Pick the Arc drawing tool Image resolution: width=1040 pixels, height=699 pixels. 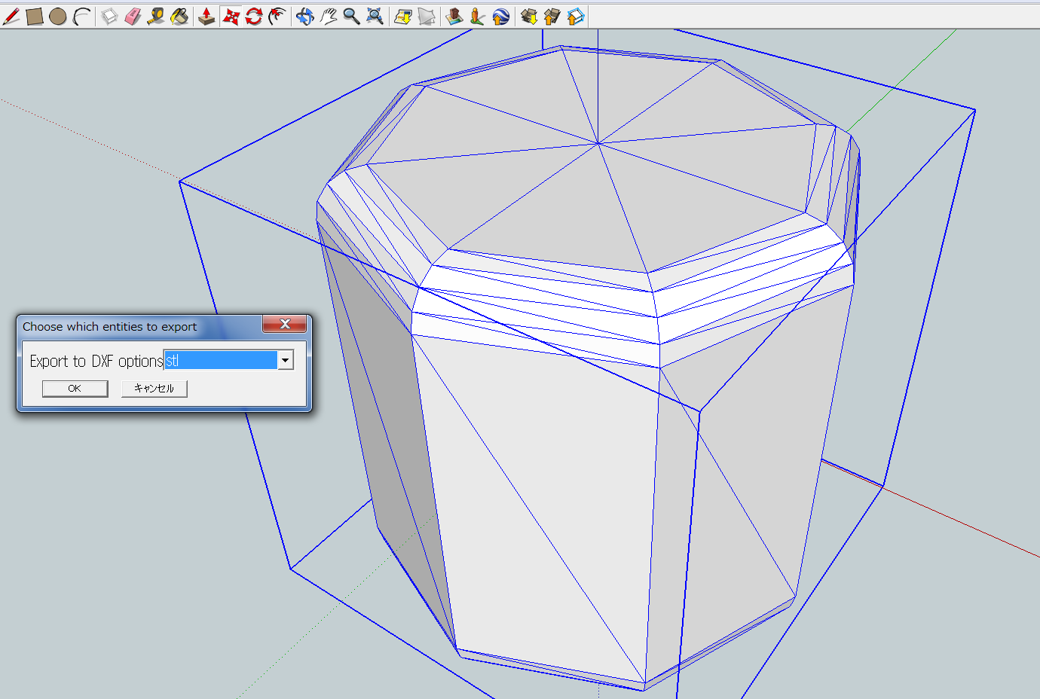pos(80,15)
